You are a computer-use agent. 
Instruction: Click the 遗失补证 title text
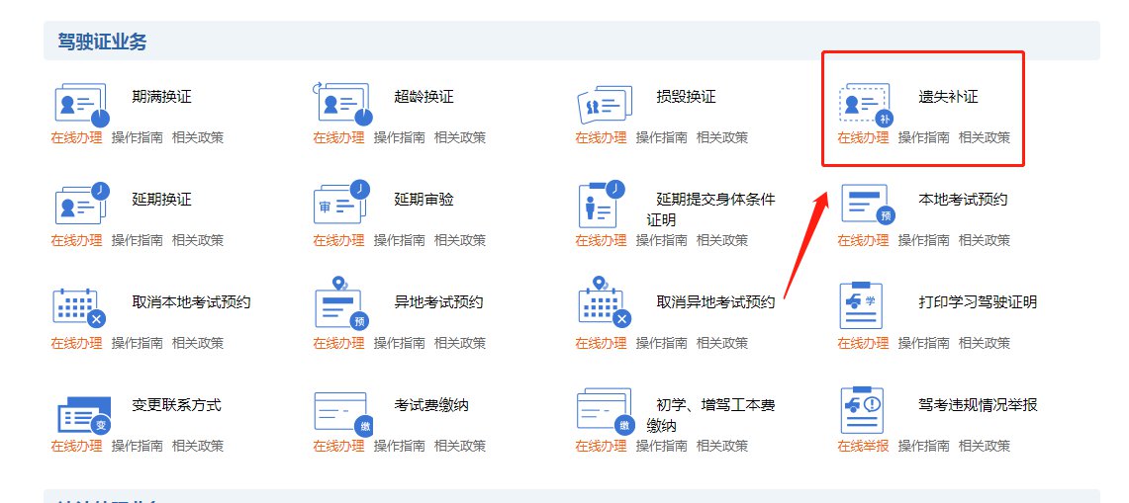(x=948, y=97)
